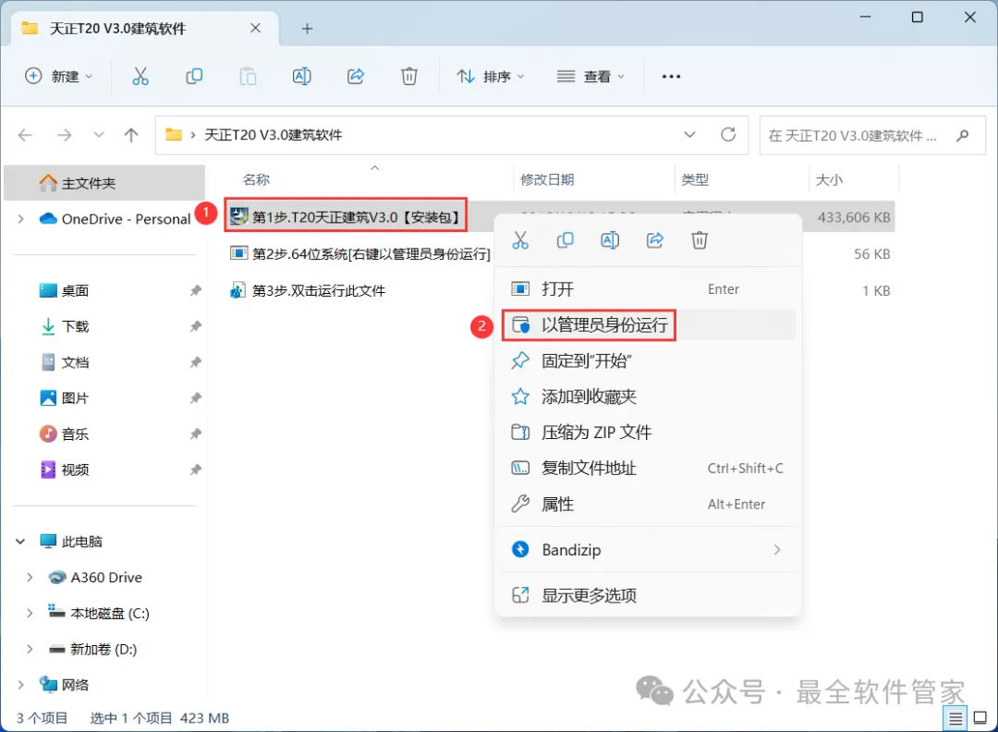Image resolution: width=998 pixels, height=732 pixels.
Task: Unpin 桌面 using its pin icon
Action: (x=195, y=291)
